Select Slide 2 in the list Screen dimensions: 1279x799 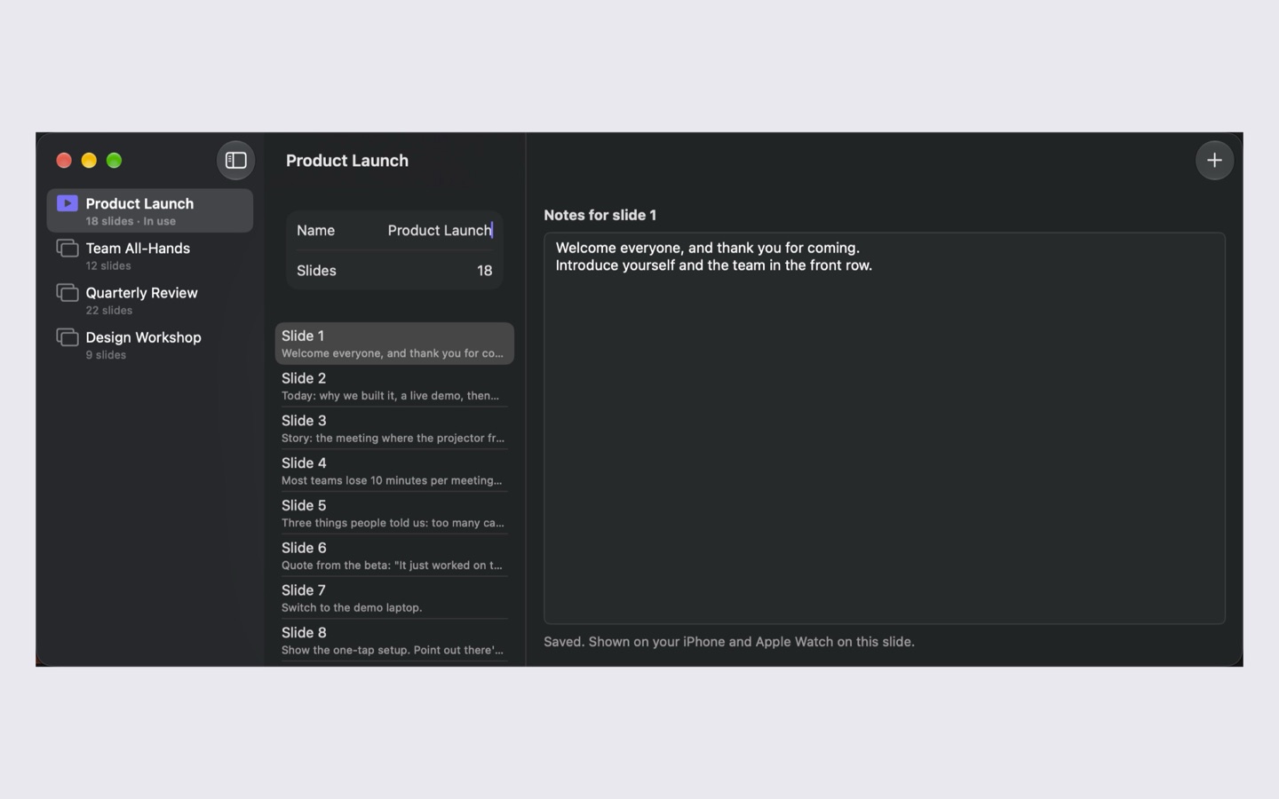(394, 386)
